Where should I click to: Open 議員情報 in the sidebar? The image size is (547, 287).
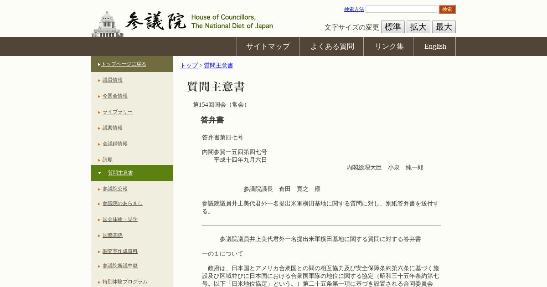pos(113,80)
